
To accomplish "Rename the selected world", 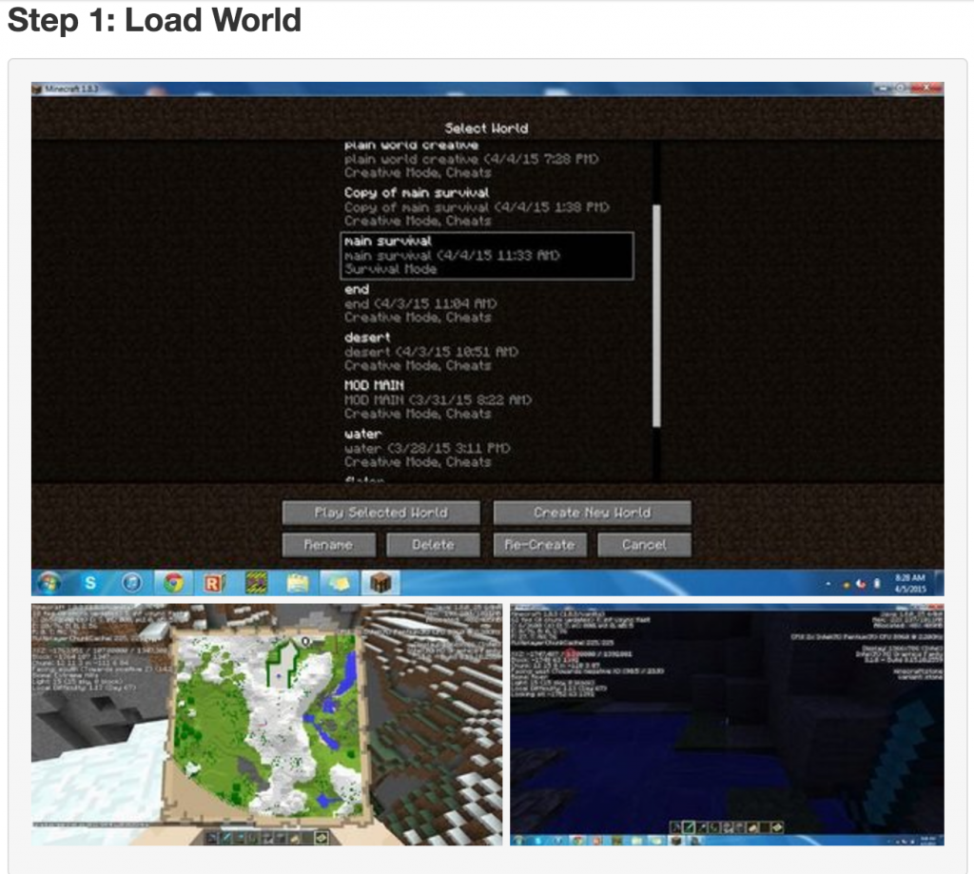I will [328, 545].
